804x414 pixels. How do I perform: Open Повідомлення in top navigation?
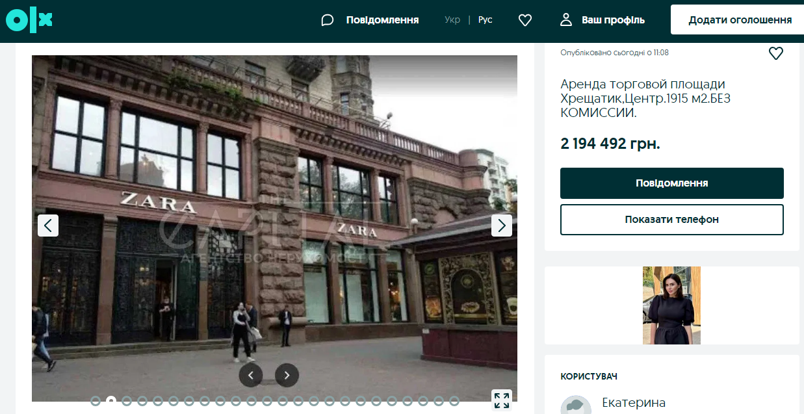coord(382,20)
